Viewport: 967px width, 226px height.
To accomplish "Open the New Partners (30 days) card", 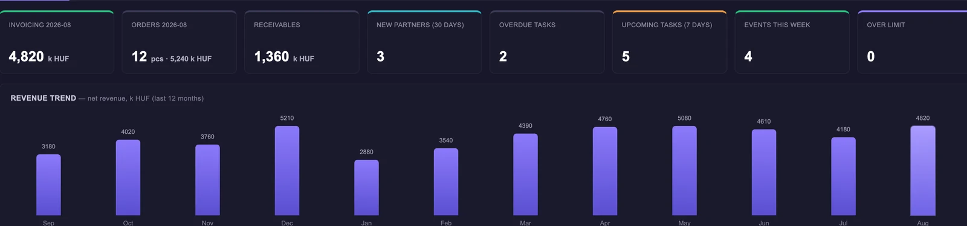I will point(424,42).
